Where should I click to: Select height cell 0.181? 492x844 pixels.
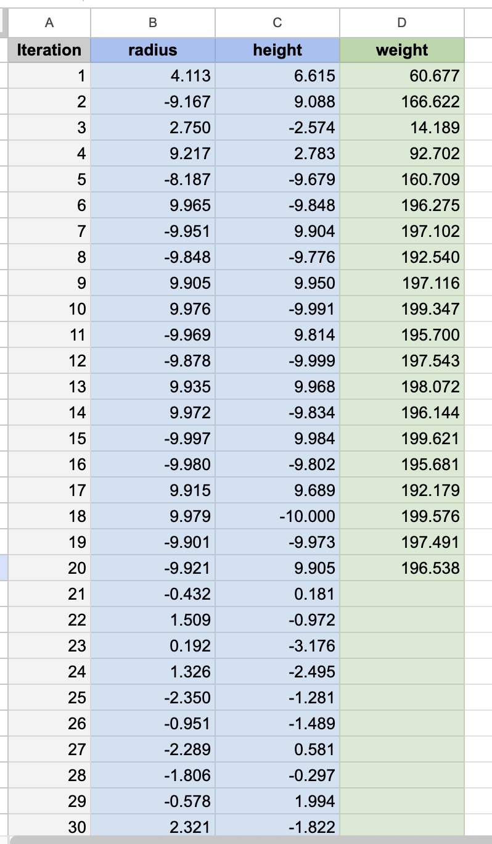click(x=277, y=594)
